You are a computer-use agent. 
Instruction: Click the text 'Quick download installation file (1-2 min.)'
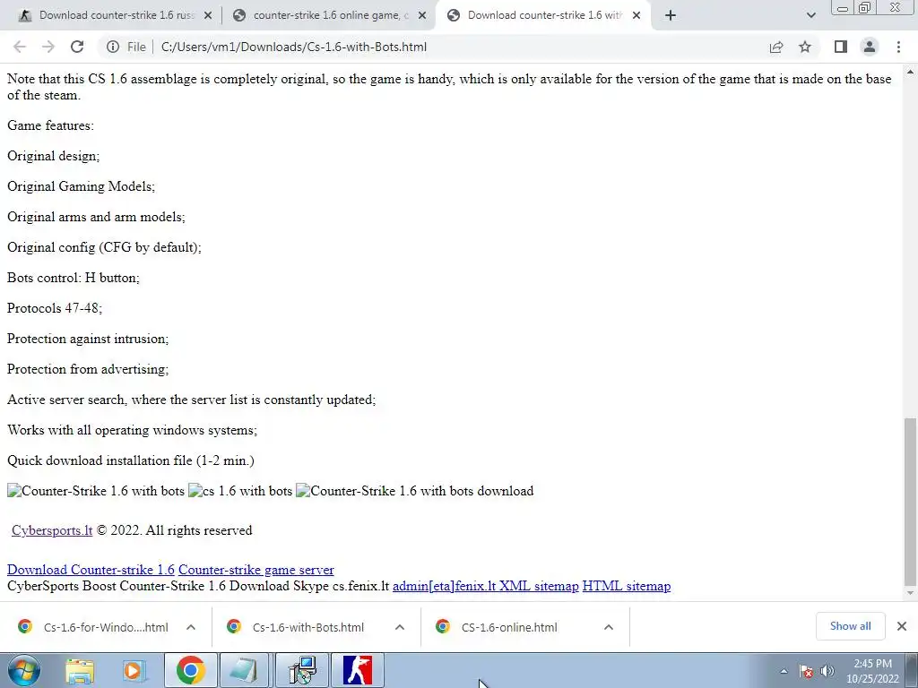(131, 460)
